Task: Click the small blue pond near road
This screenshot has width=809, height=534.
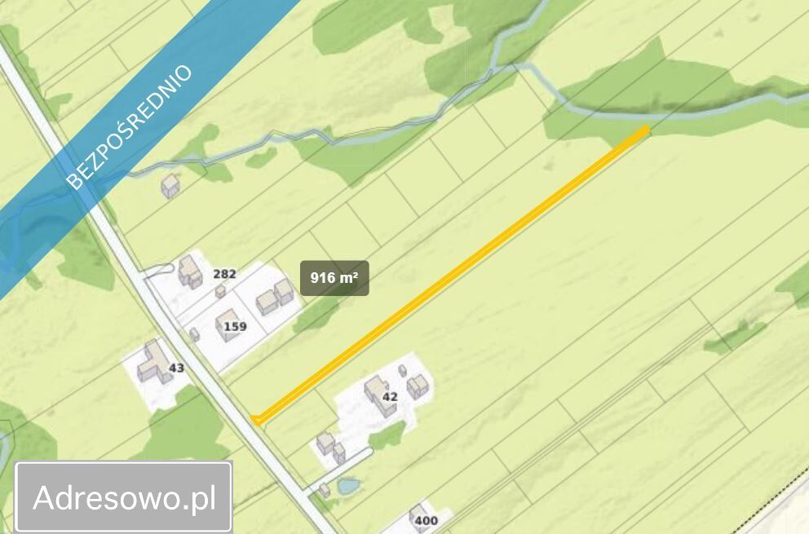Action: coord(348,486)
